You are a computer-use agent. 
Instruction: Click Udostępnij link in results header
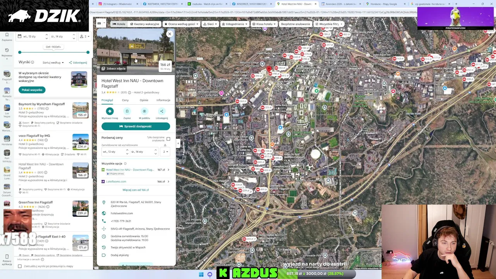pyautogui.click(x=78, y=62)
